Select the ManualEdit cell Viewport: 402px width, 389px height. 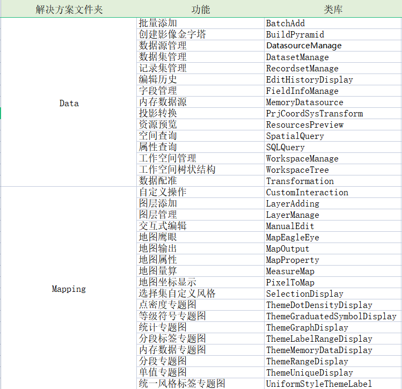333,226
